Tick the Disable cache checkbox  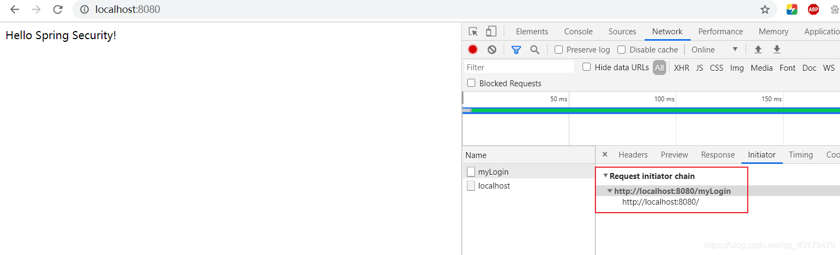(x=622, y=50)
